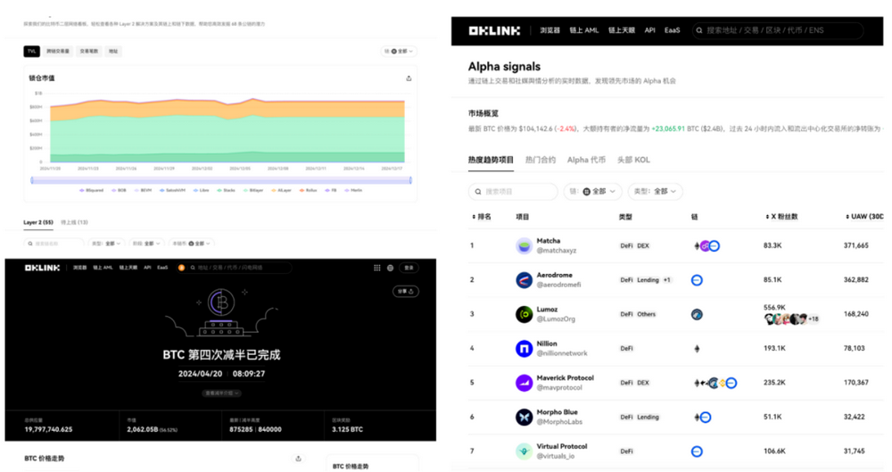Click 链上天眼 in the Alpha signals navigation
Viewport: 892px width, 472px height.
coord(621,30)
